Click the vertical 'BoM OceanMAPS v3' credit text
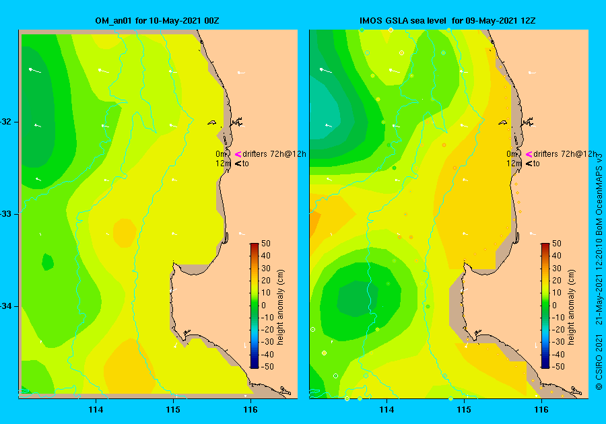The image size is (606, 424). click(x=599, y=195)
